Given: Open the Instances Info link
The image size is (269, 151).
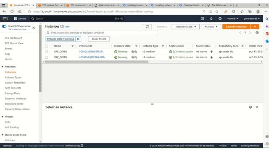Looking at the screenshot, I should pyautogui.click(x=67, y=27).
